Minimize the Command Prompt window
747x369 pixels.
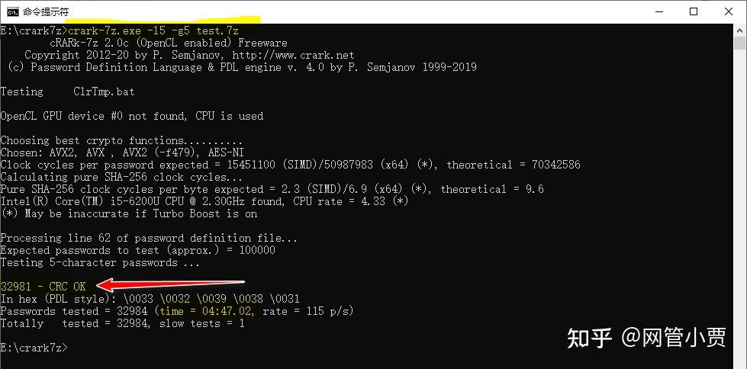657,11
